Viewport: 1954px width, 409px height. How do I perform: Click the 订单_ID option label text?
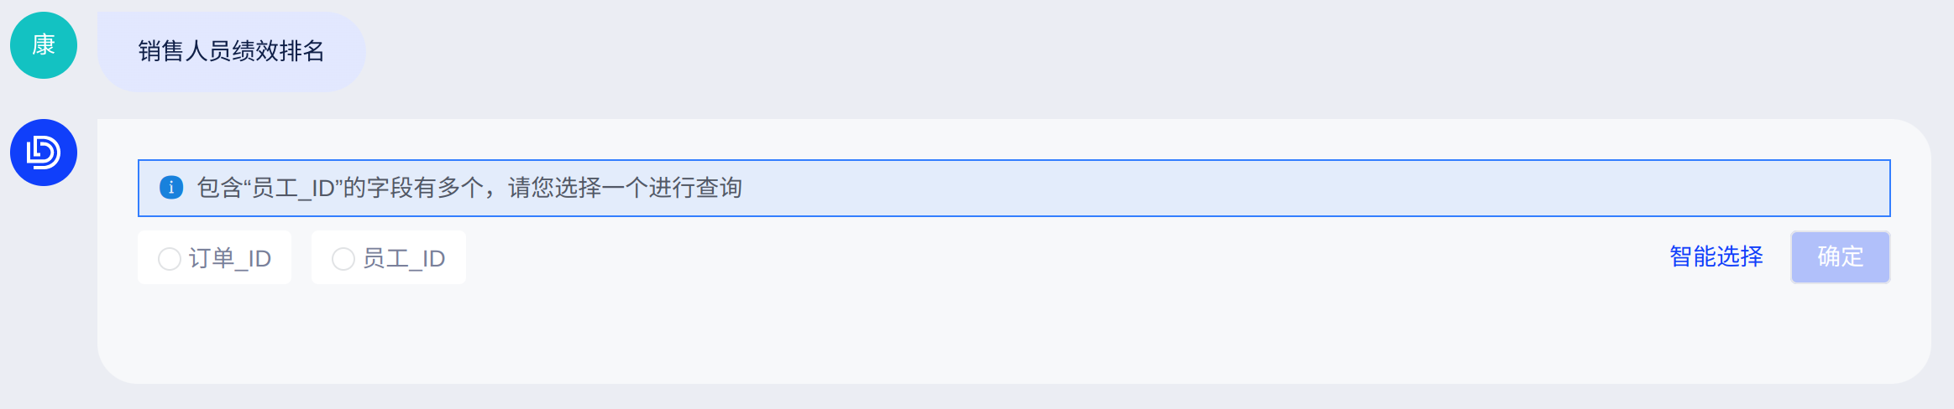(x=229, y=258)
